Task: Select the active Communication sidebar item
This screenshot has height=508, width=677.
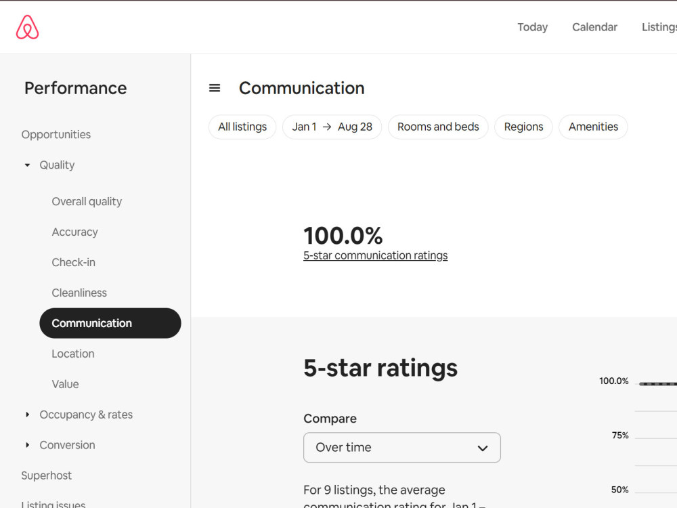Action: 110,323
